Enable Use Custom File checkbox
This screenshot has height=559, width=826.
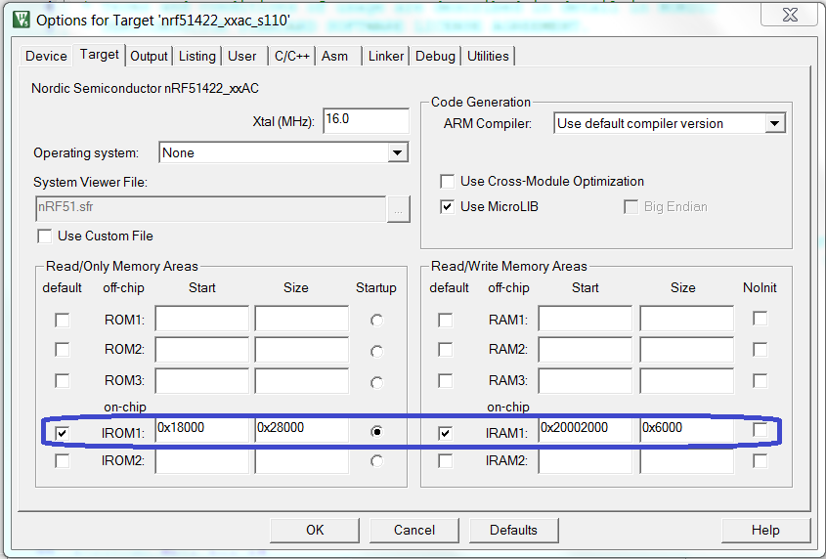click(45, 236)
